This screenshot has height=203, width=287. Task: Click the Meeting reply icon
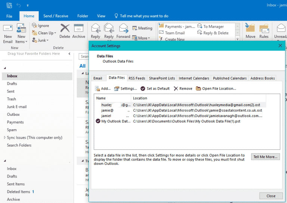point(135,28)
